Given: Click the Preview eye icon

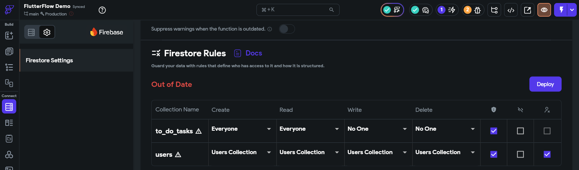Looking at the screenshot, I should [544, 10].
